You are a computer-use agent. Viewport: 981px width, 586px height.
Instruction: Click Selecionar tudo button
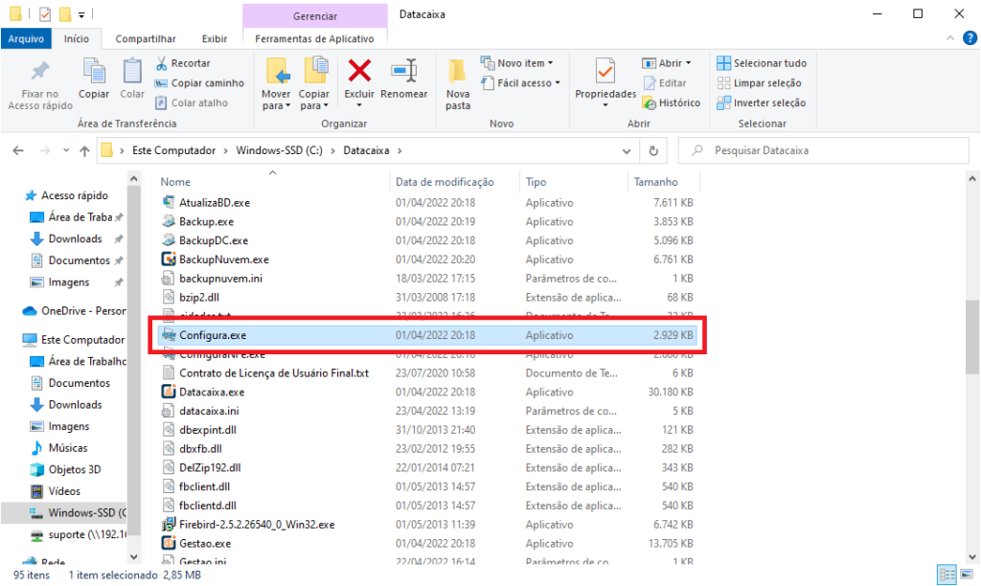pos(762,63)
